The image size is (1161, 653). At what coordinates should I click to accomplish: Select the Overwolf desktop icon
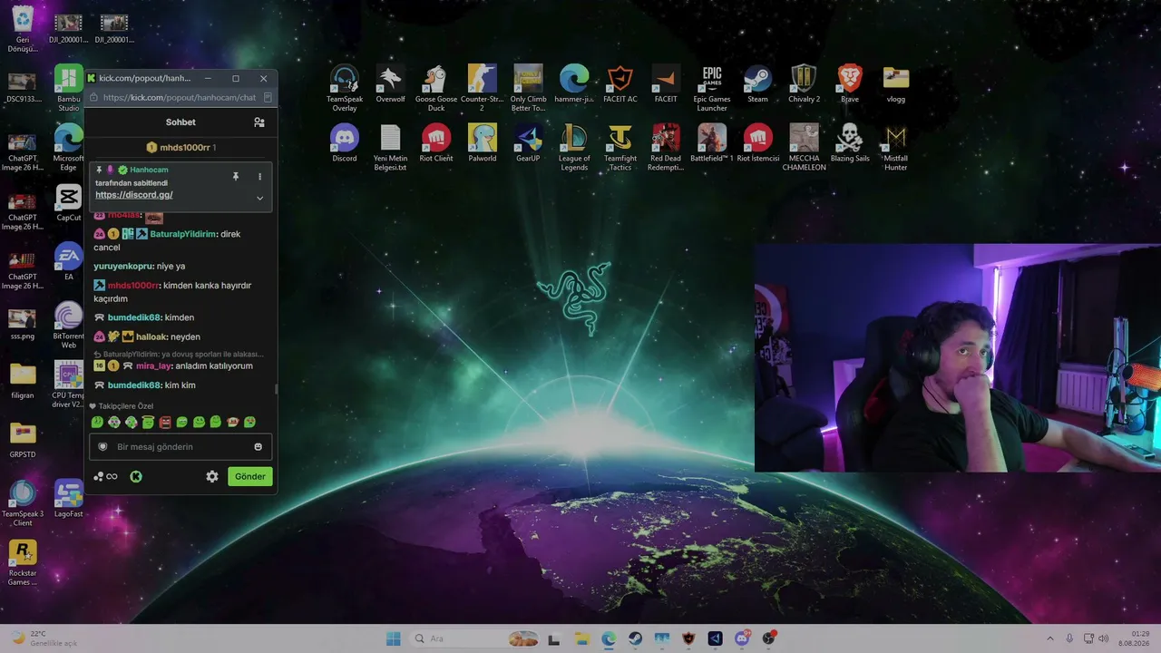tap(390, 83)
